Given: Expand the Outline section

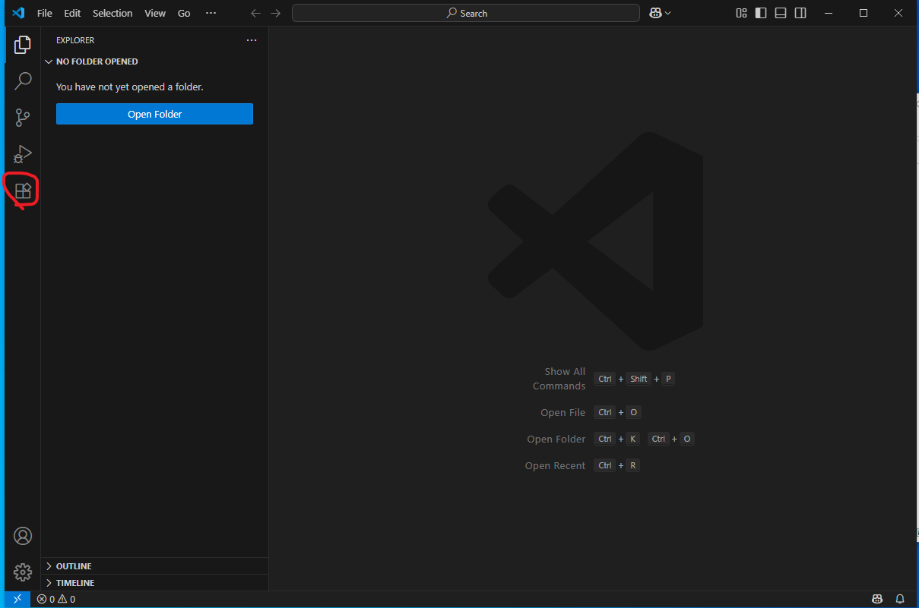Looking at the screenshot, I should (x=154, y=566).
